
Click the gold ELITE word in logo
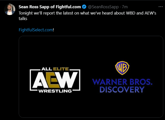(61, 69)
